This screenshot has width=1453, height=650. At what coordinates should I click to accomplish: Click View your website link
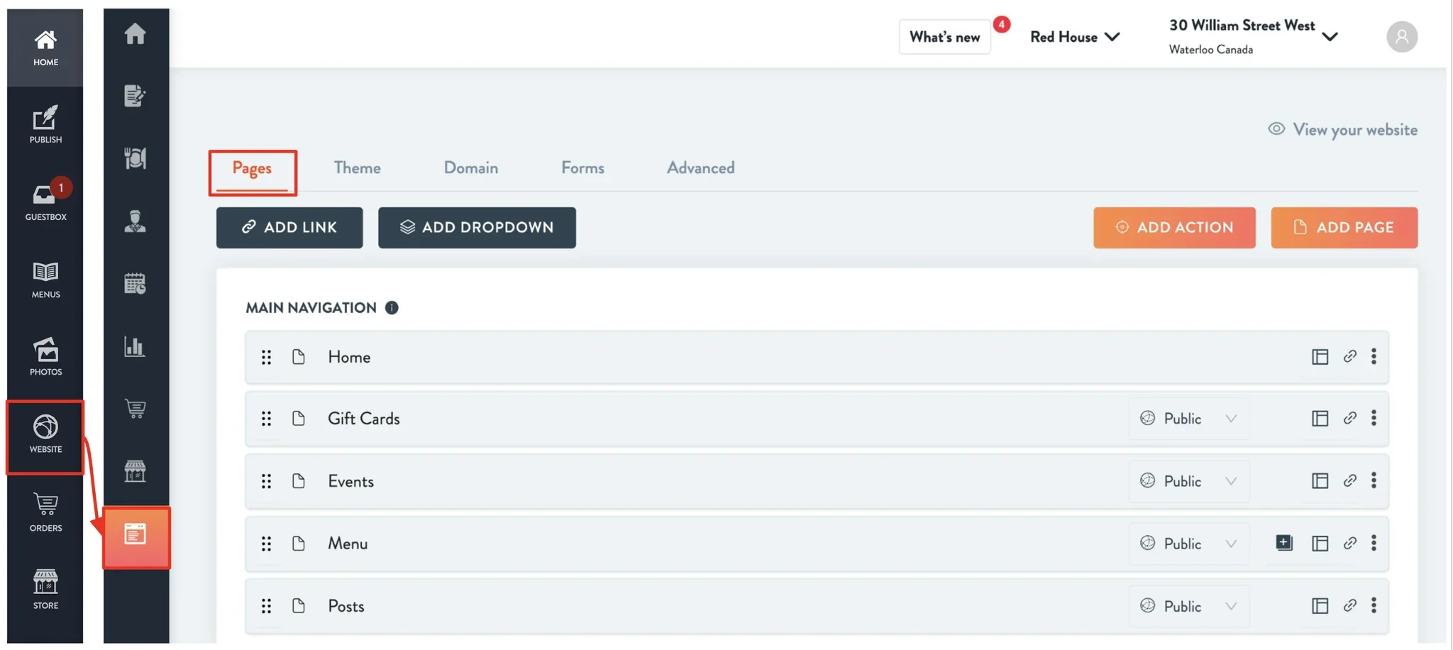[x=1342, y=129]
